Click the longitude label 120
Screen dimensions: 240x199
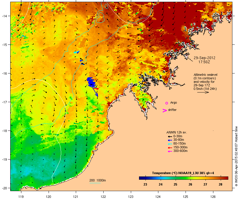coord(49,197)
